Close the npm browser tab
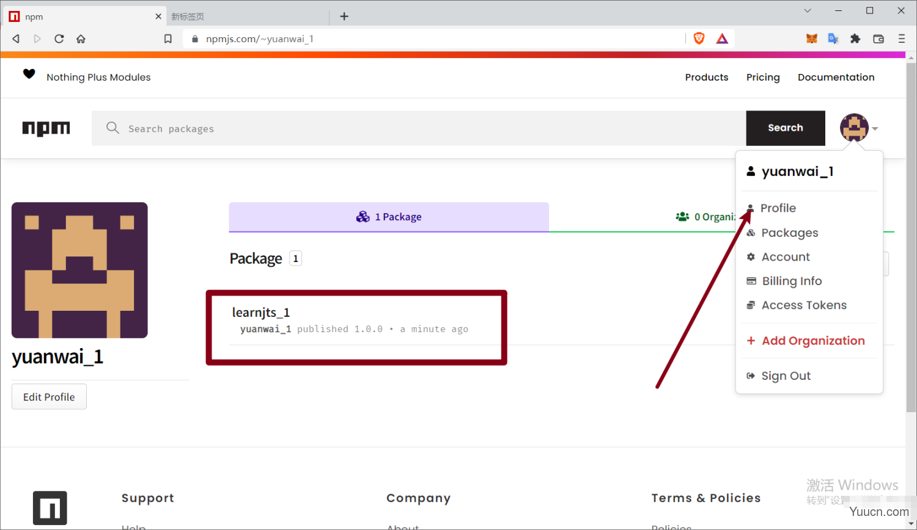The image size is (917, 530). click(158, 16)
